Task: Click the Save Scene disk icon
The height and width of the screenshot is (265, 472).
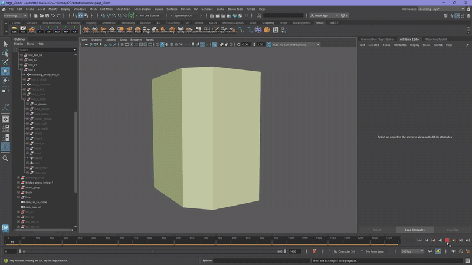Action: click(47, 16)
